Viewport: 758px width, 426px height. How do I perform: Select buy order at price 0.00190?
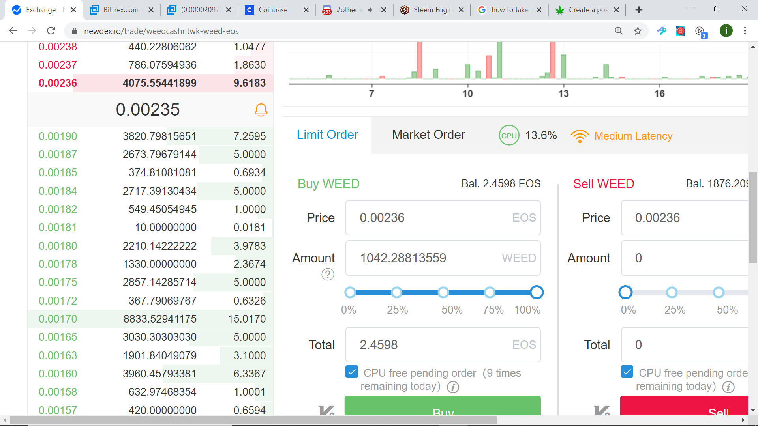150,136
